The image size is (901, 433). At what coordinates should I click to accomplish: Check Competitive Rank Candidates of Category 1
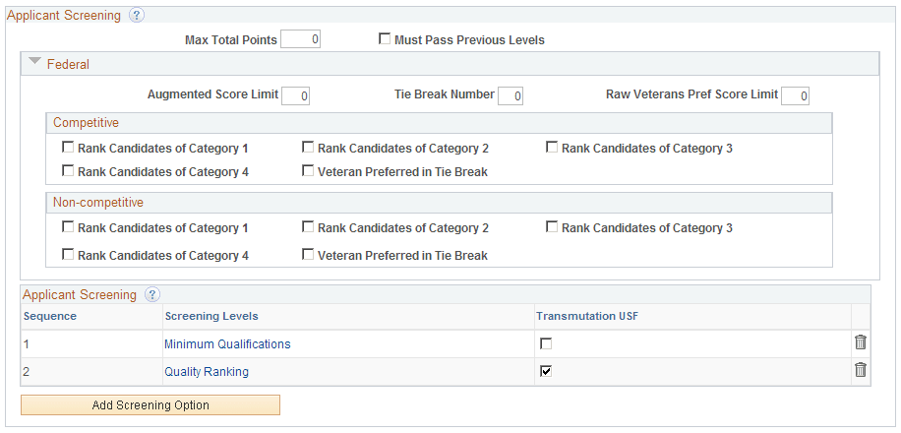[x=68, y=148]
